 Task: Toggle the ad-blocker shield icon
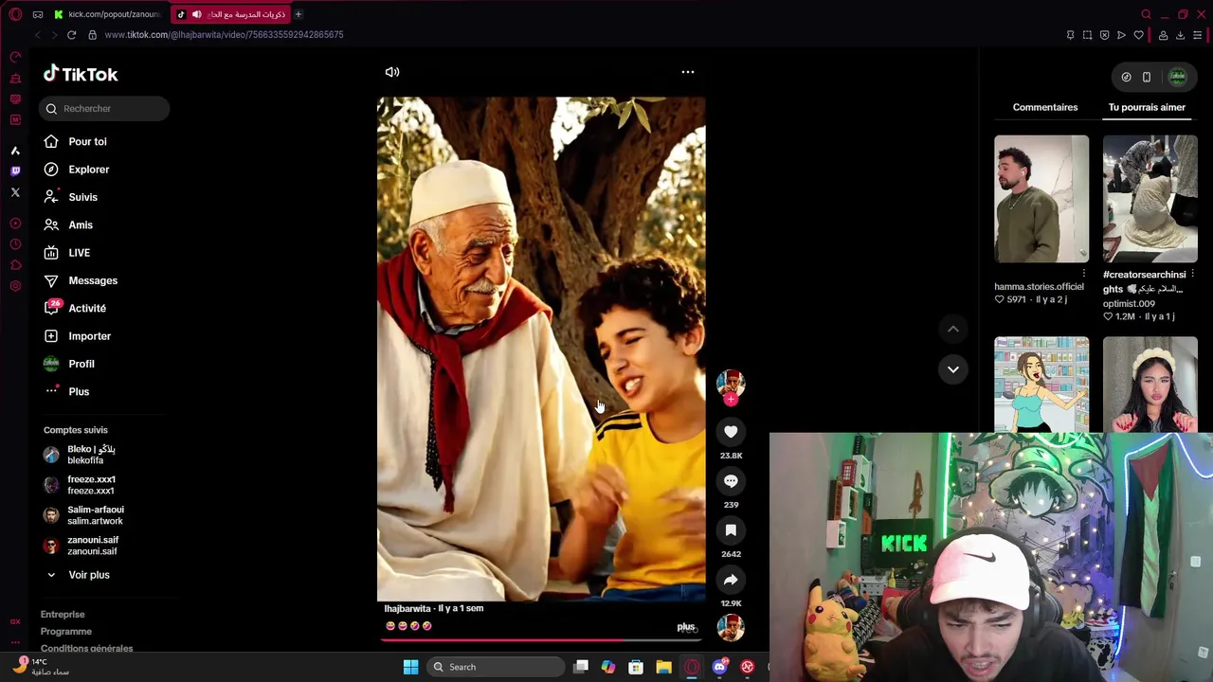(1104, 35)
